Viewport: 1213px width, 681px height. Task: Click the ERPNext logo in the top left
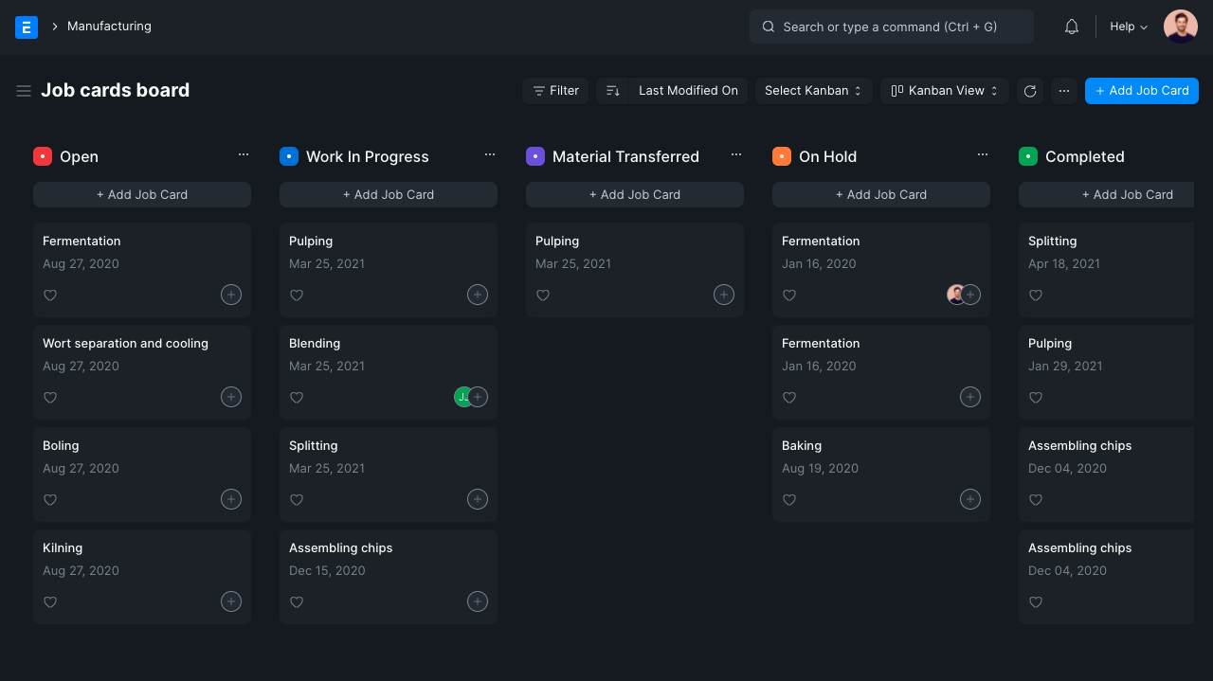point(27,27)
